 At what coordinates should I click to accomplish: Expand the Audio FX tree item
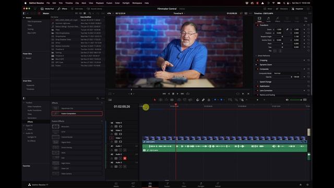(x=24, y=133)
